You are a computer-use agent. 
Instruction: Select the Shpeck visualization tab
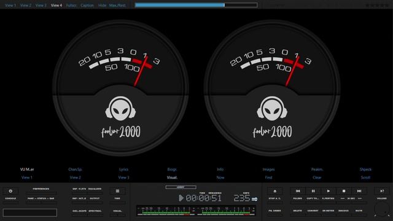[365, 169]
